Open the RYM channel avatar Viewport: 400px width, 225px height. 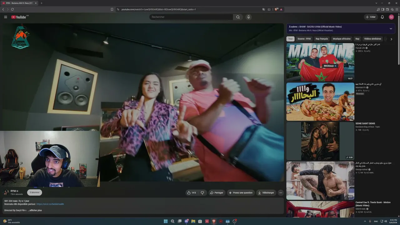[x=6, y=192]
